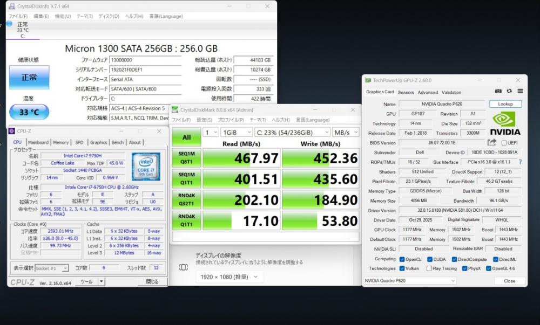Viewport: 540px width, 325px height.
Task: Switch to Advanced tab in GPU-Z
Action: (428, 92)
